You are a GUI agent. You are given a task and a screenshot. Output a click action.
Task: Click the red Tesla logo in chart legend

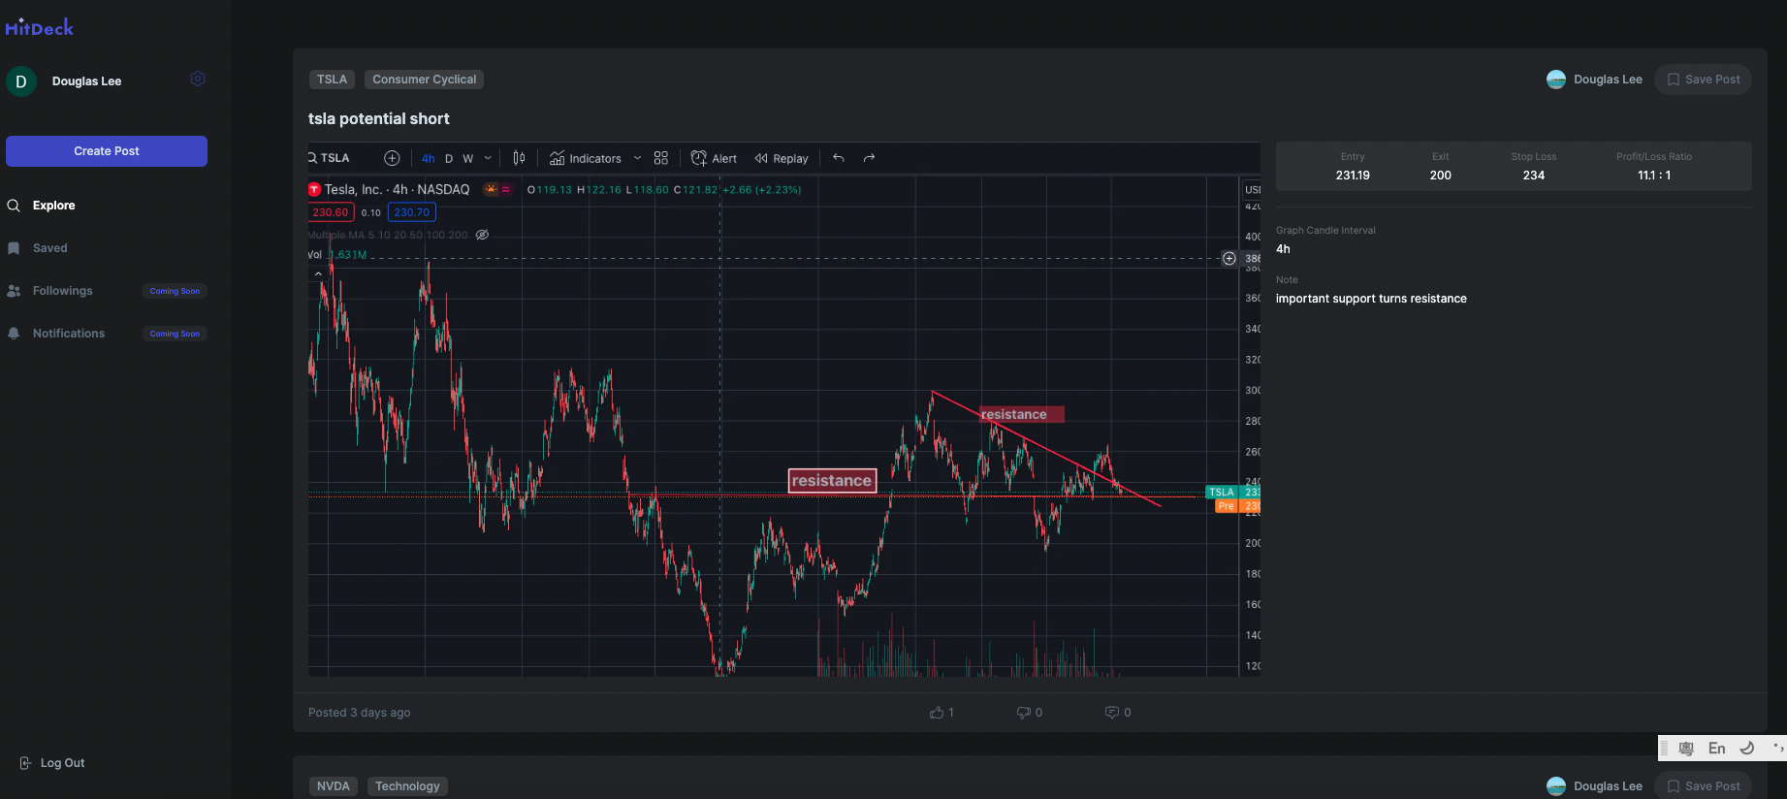[314, 189]
